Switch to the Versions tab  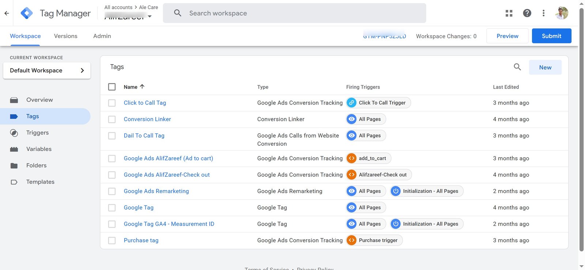(66, 36)
